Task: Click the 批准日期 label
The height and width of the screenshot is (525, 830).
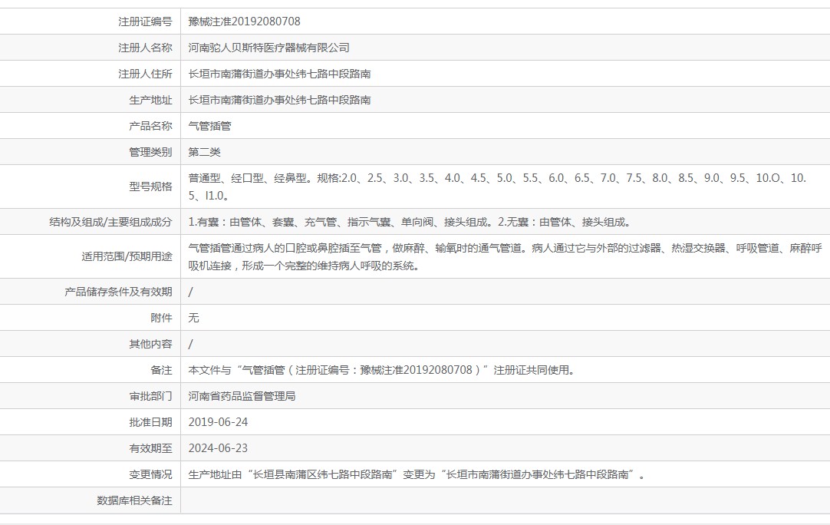Action: (x=150, y=421)
